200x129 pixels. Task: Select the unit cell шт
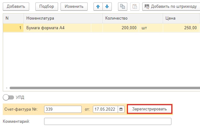[x=151, y=28]
